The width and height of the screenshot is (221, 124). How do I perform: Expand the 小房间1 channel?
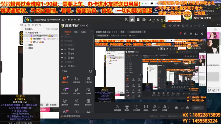click(26, 45)
